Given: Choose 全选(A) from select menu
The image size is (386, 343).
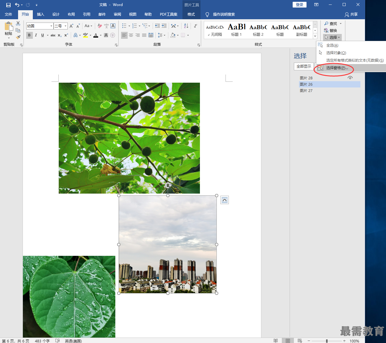Looking at the screenshot, I should (x=351, y=45).
